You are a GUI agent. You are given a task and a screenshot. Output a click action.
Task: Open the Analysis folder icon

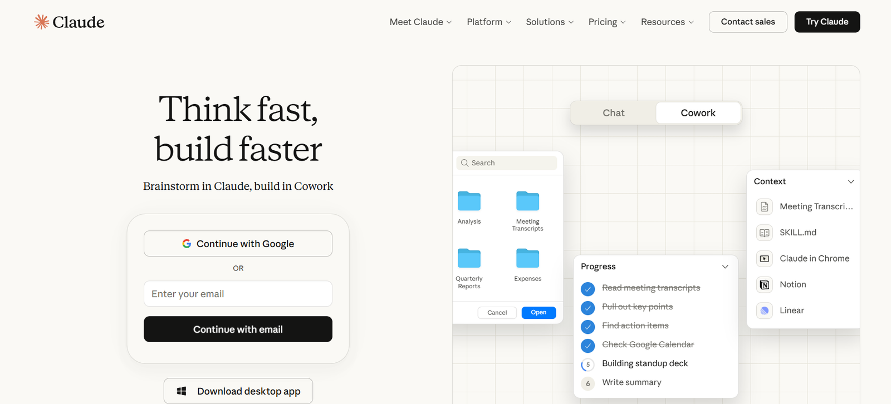coord(469,201)
